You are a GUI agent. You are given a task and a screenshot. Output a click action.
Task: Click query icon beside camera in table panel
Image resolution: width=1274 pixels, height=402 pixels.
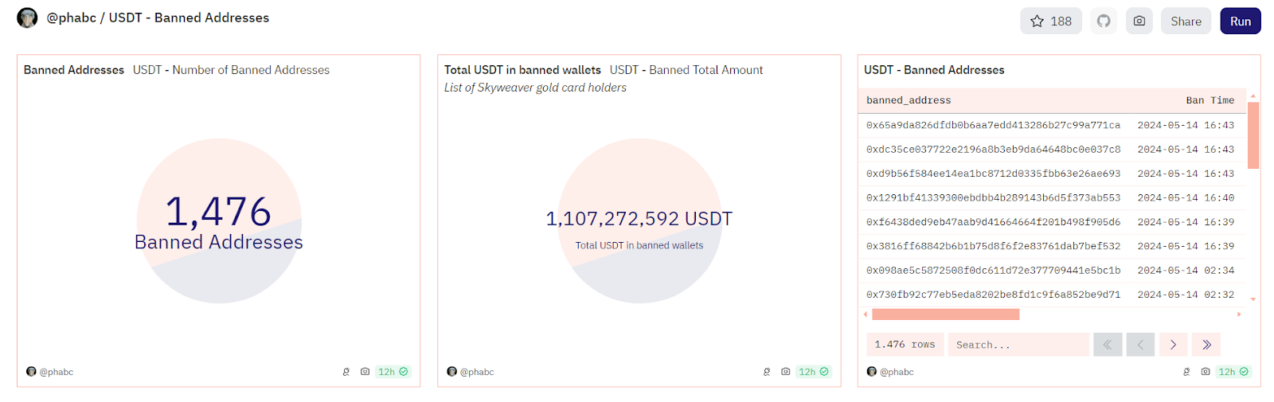pos(1186,372)
